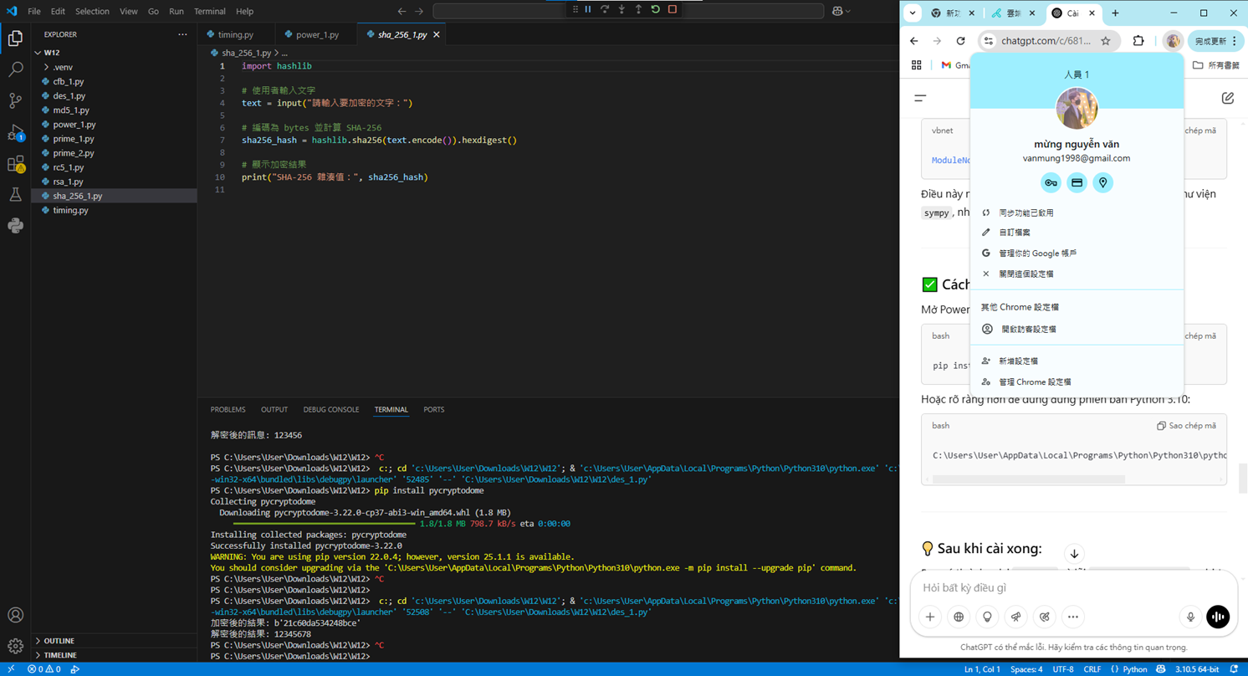Open payment methods card icon
The width and height of the screenshot is (1248, 676).
(x=1077, y=182)
